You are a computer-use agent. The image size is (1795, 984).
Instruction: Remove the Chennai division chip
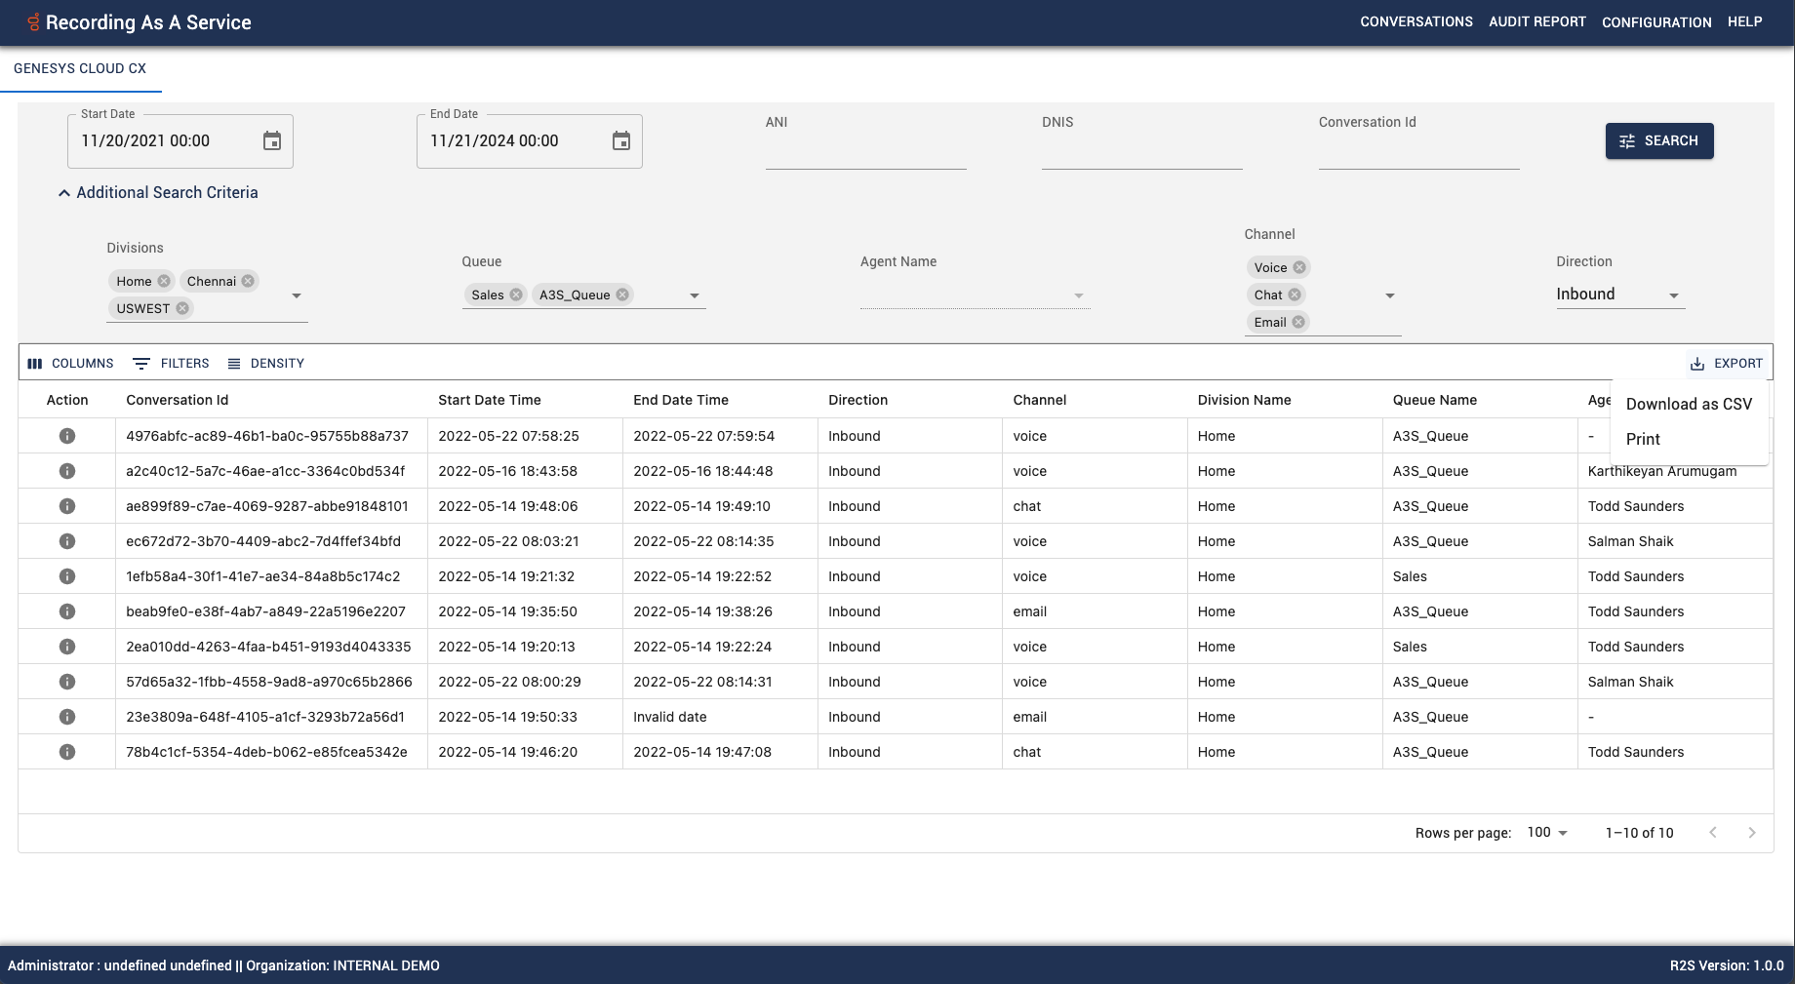[250, 281]
